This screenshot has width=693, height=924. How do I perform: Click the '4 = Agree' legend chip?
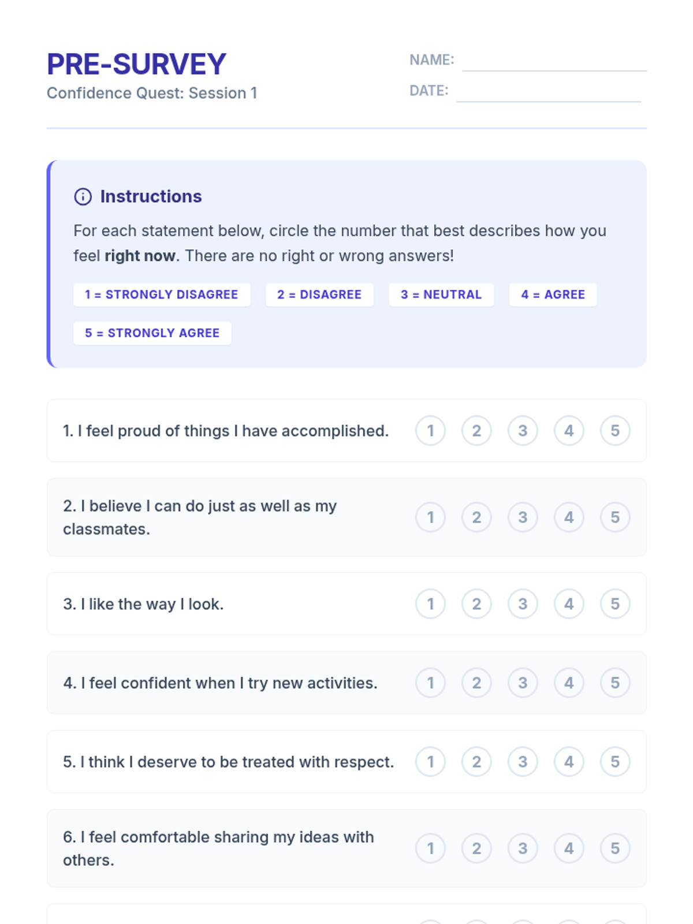click(553, 295)
